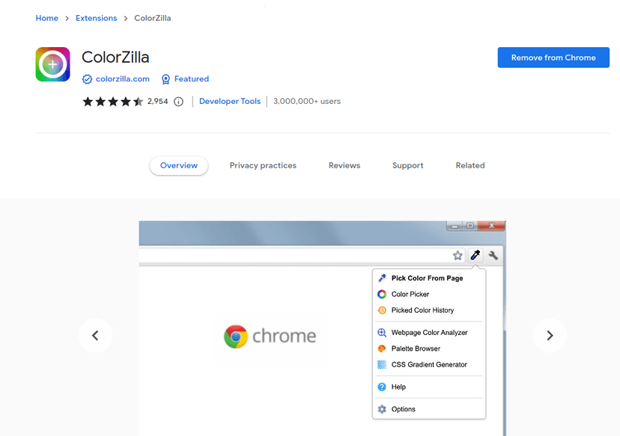Viewport: 620px width, 436px height.
Task: Go to the Support tab
Action: pyautogui.click(x=407, y=165)
